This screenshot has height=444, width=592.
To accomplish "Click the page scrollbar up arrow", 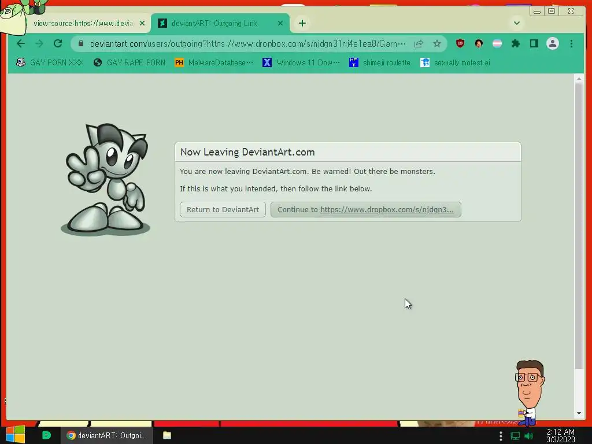I will 579,79.
